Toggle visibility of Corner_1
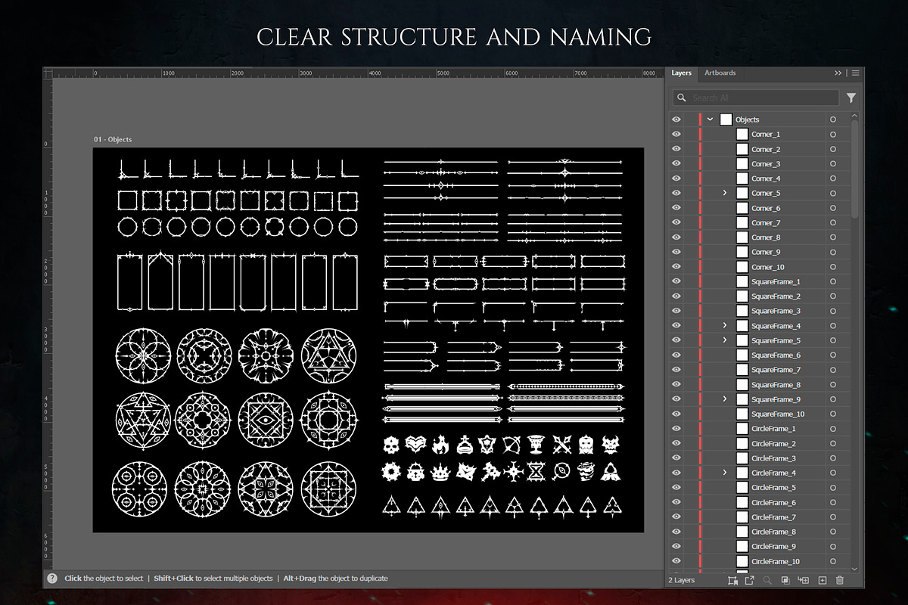 pyautogui.click(x=676, y=135)
